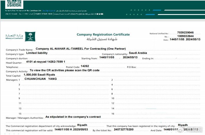
Task: Select head quarter address 4101 al-rayyad
Action: pos(45,61)
